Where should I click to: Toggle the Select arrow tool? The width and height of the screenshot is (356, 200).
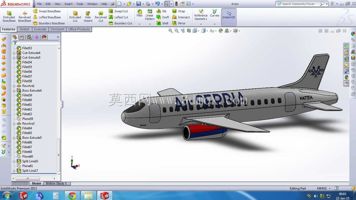tap(167, 4)
